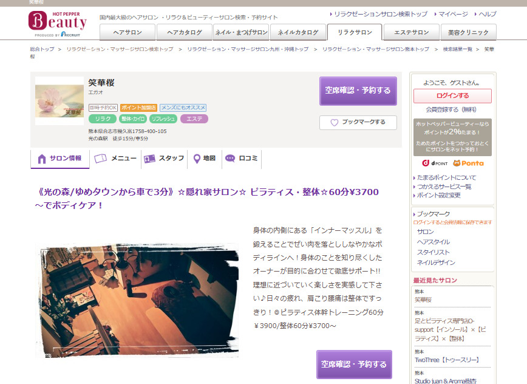
Task: Click the staff card icon on スタッフ tab
Action: click(149, 159)
